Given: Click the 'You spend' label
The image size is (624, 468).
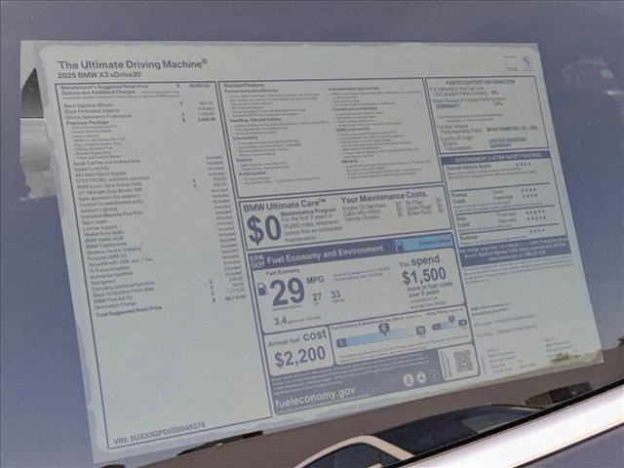Looking at the screenshot, I should 419,262.
